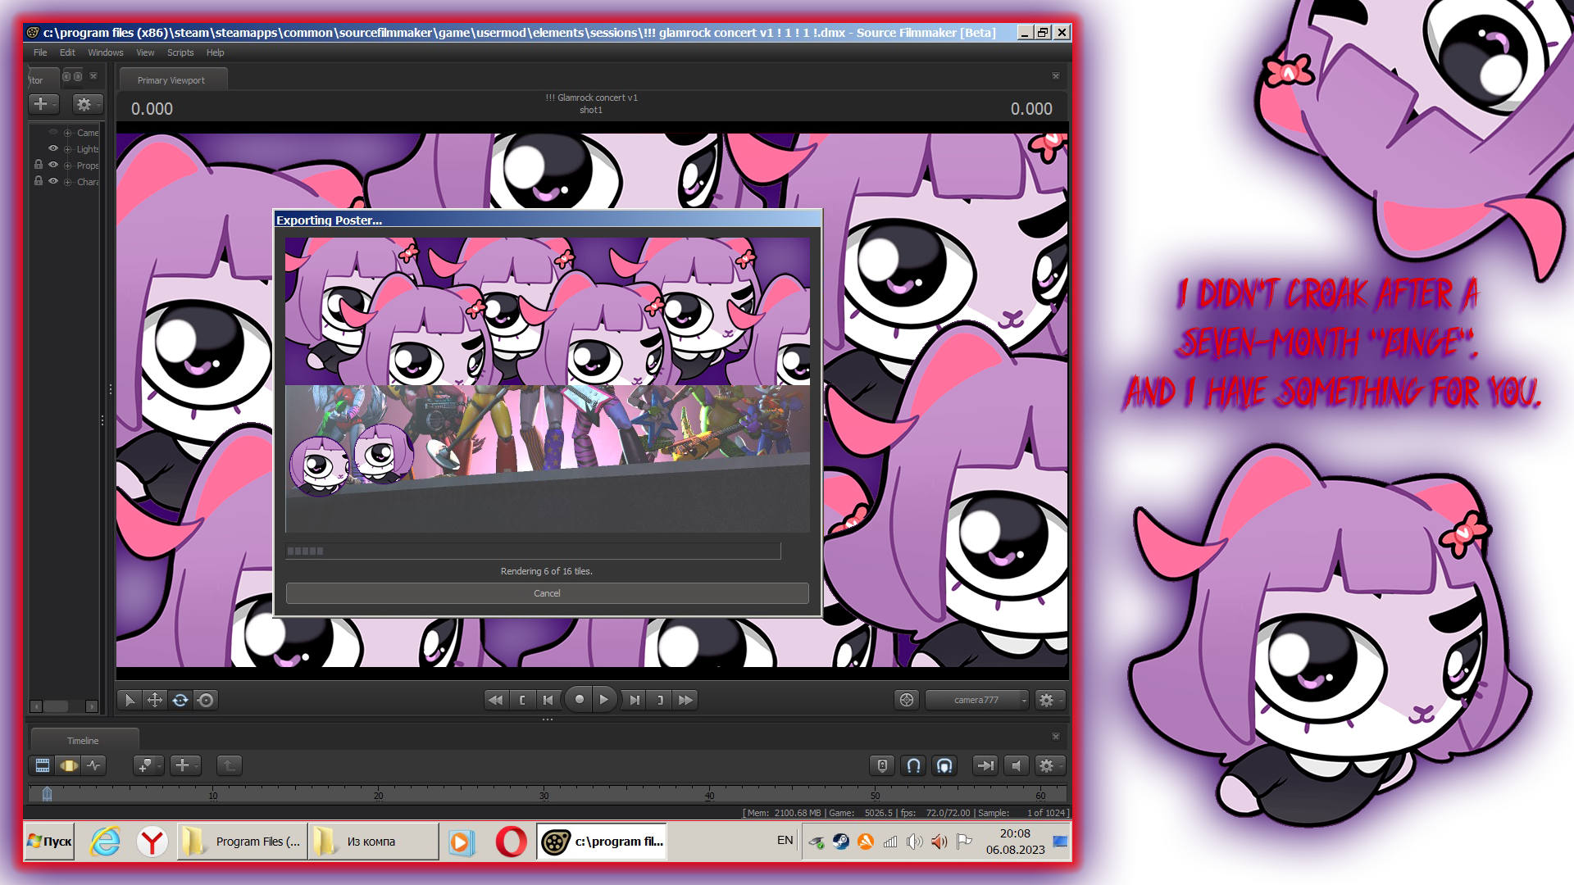Open timeline plus add dropdown

(x=185, y=765)
